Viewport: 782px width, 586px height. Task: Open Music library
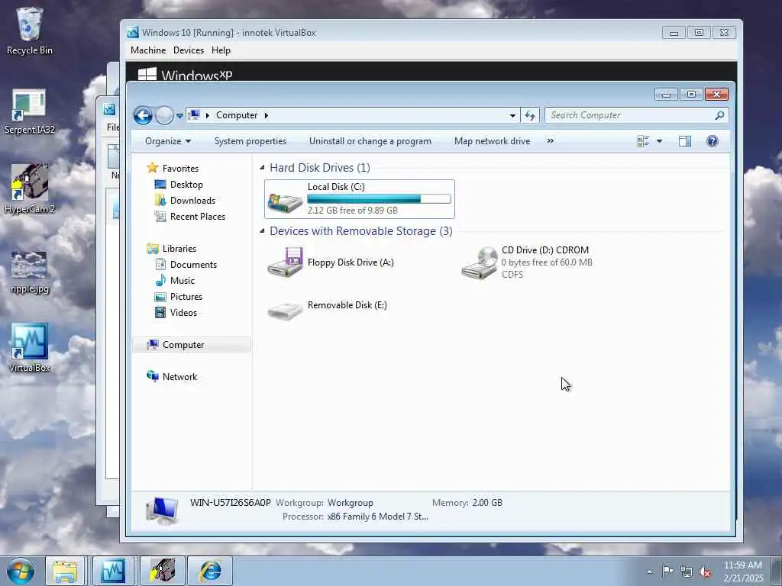(175, 280)
